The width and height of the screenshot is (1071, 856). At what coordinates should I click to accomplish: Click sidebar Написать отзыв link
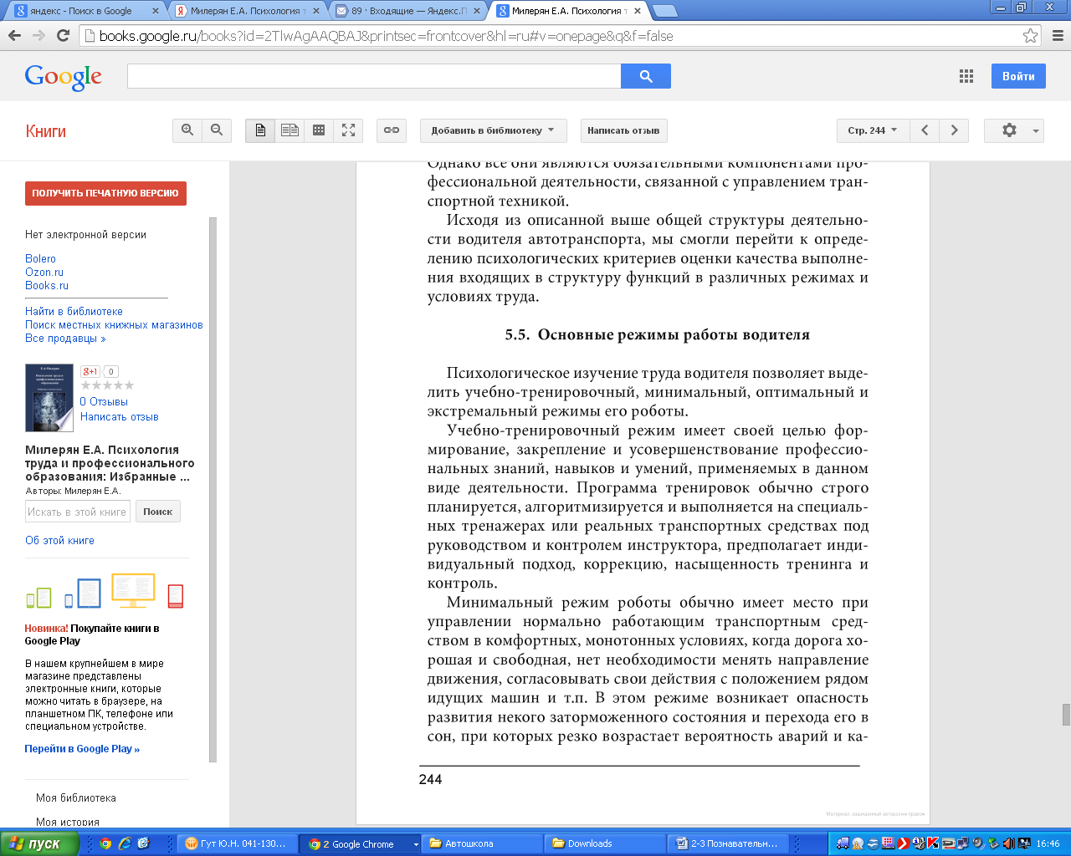120,416
